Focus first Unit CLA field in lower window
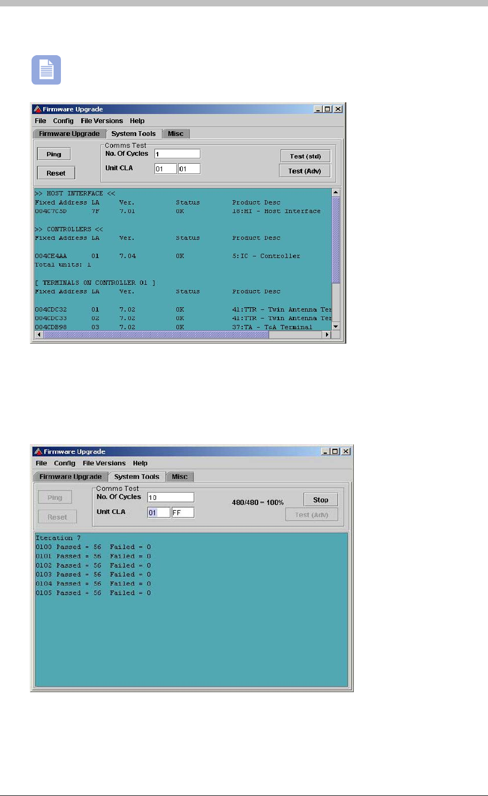This screenshot has width=488, height=796. coord(159,513)
